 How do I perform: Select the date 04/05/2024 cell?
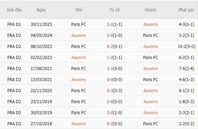41,35
